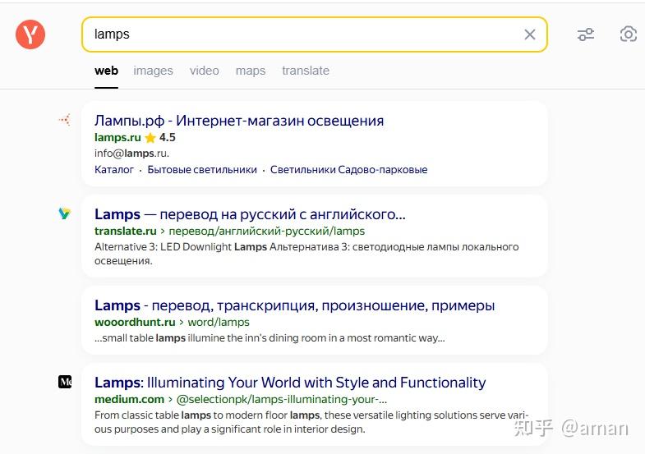The image size is (645, 454).
Task: Select the web tab
Action: [x=106, y=71]
